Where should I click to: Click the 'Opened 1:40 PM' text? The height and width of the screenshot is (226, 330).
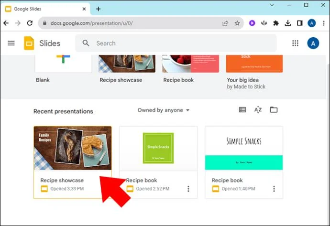(x=239, y=189)
